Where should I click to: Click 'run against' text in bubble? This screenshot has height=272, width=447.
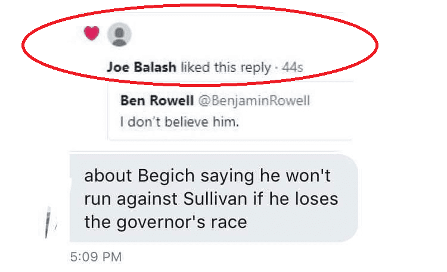[x=131, y=199]
